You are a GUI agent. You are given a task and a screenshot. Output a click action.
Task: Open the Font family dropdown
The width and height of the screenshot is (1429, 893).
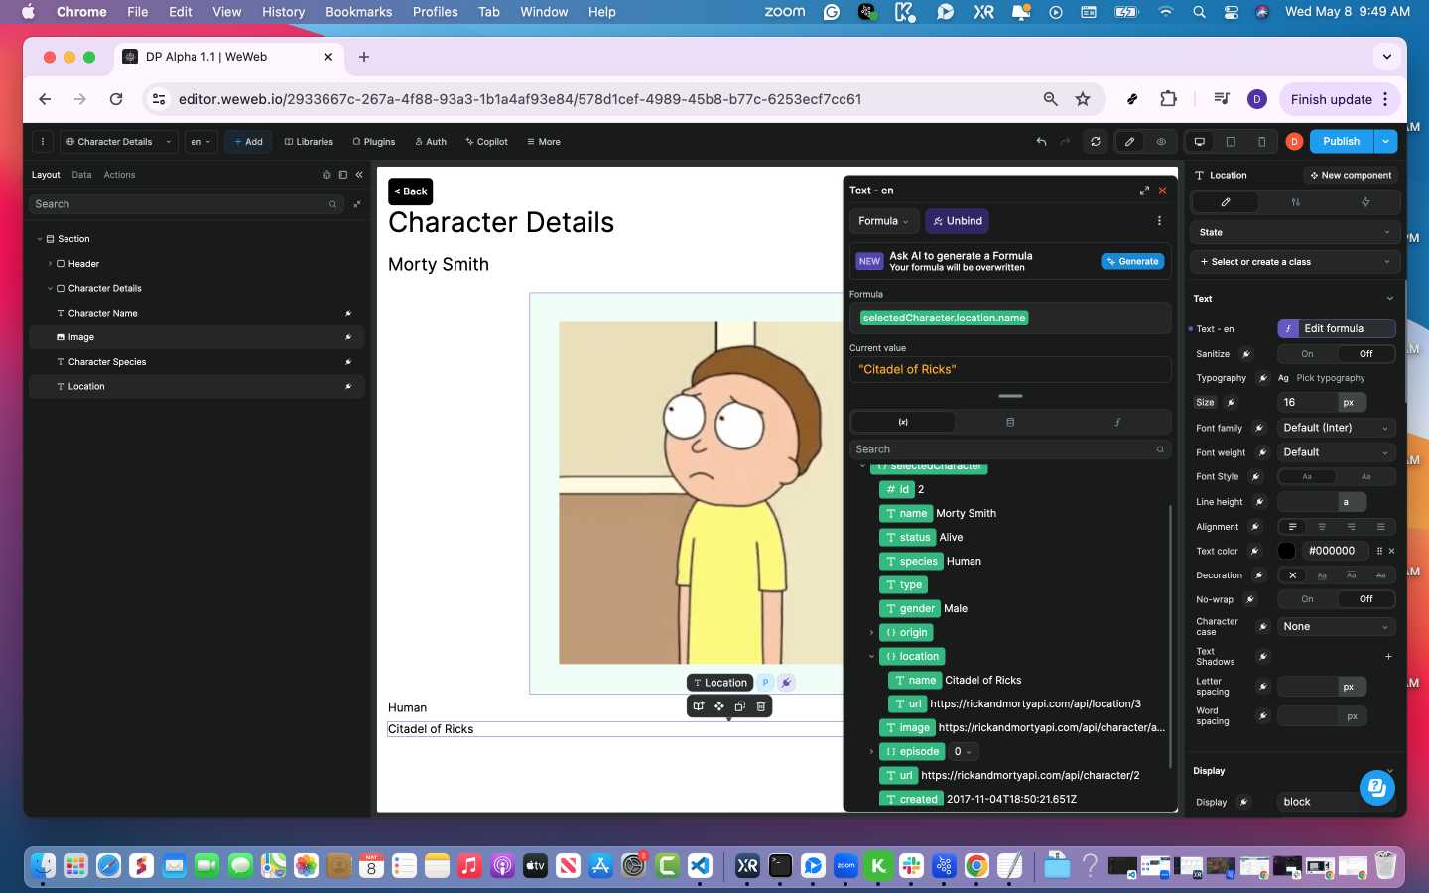click(1337, 428)
